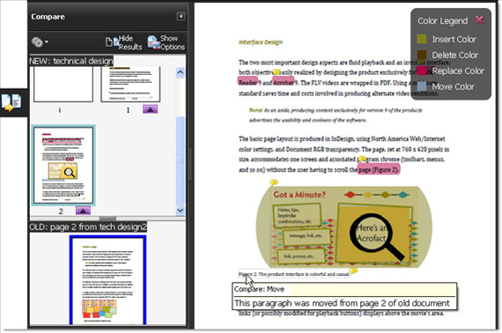Open the gear options menu
This screenshot has width=502, height=333.
[x=40, y=42]
